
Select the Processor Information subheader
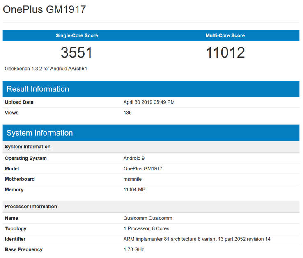[151, 207]
